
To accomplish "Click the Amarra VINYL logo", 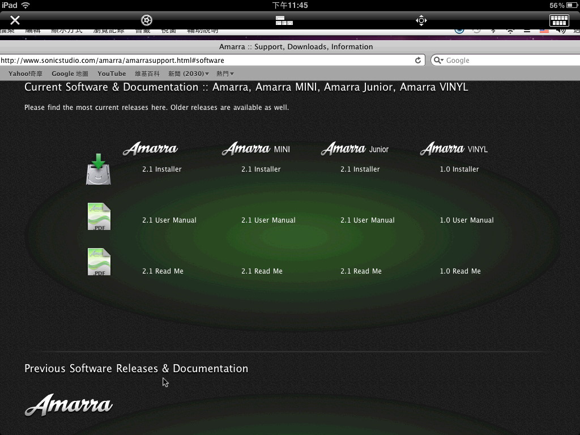I will 454,148.
